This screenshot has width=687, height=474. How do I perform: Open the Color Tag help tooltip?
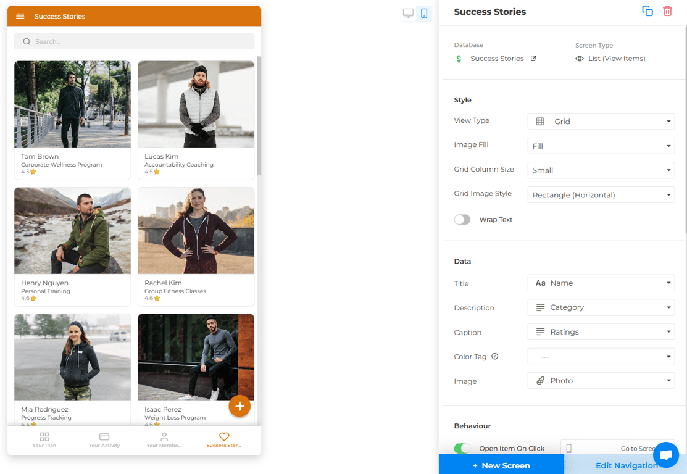[x=494, y=356]
